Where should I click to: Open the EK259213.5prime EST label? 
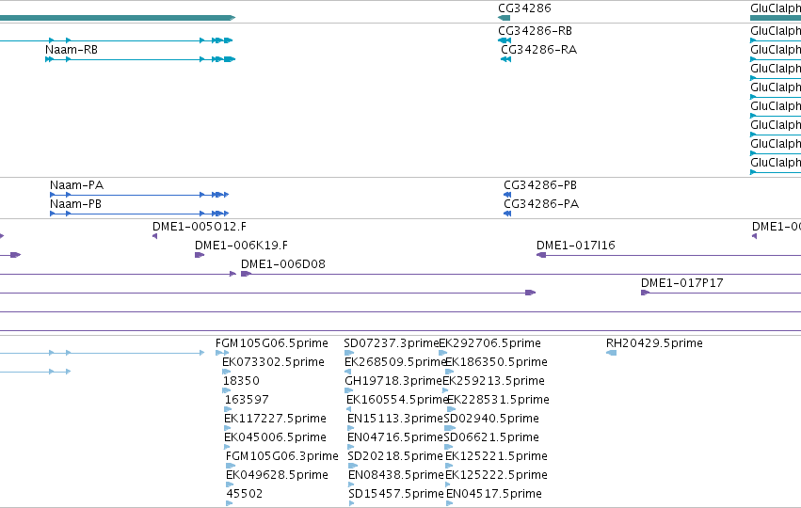(x=493, y=381)
